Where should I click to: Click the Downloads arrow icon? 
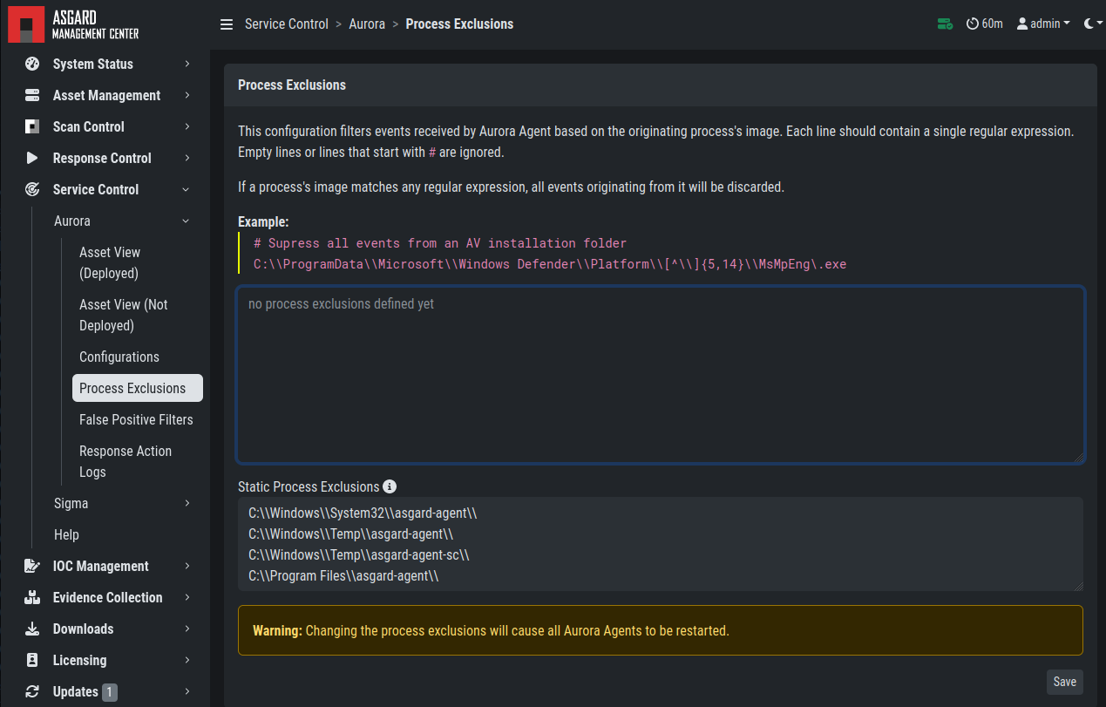click(32, 629)
